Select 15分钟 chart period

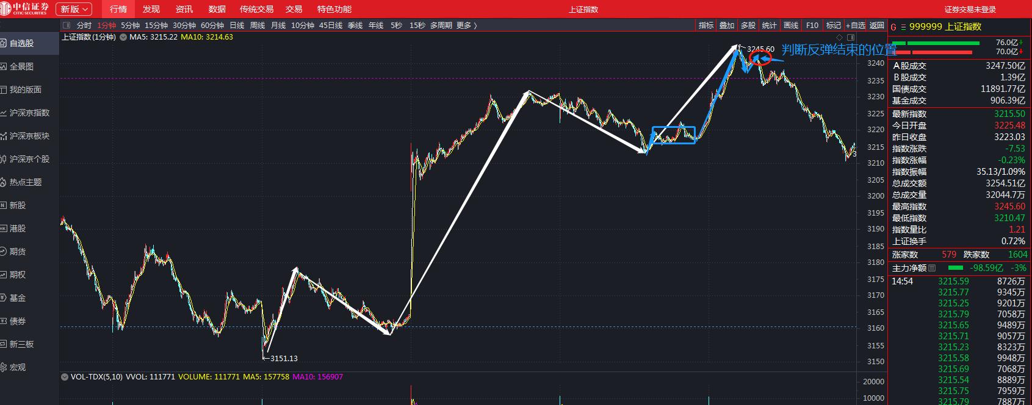click(156, 25)
